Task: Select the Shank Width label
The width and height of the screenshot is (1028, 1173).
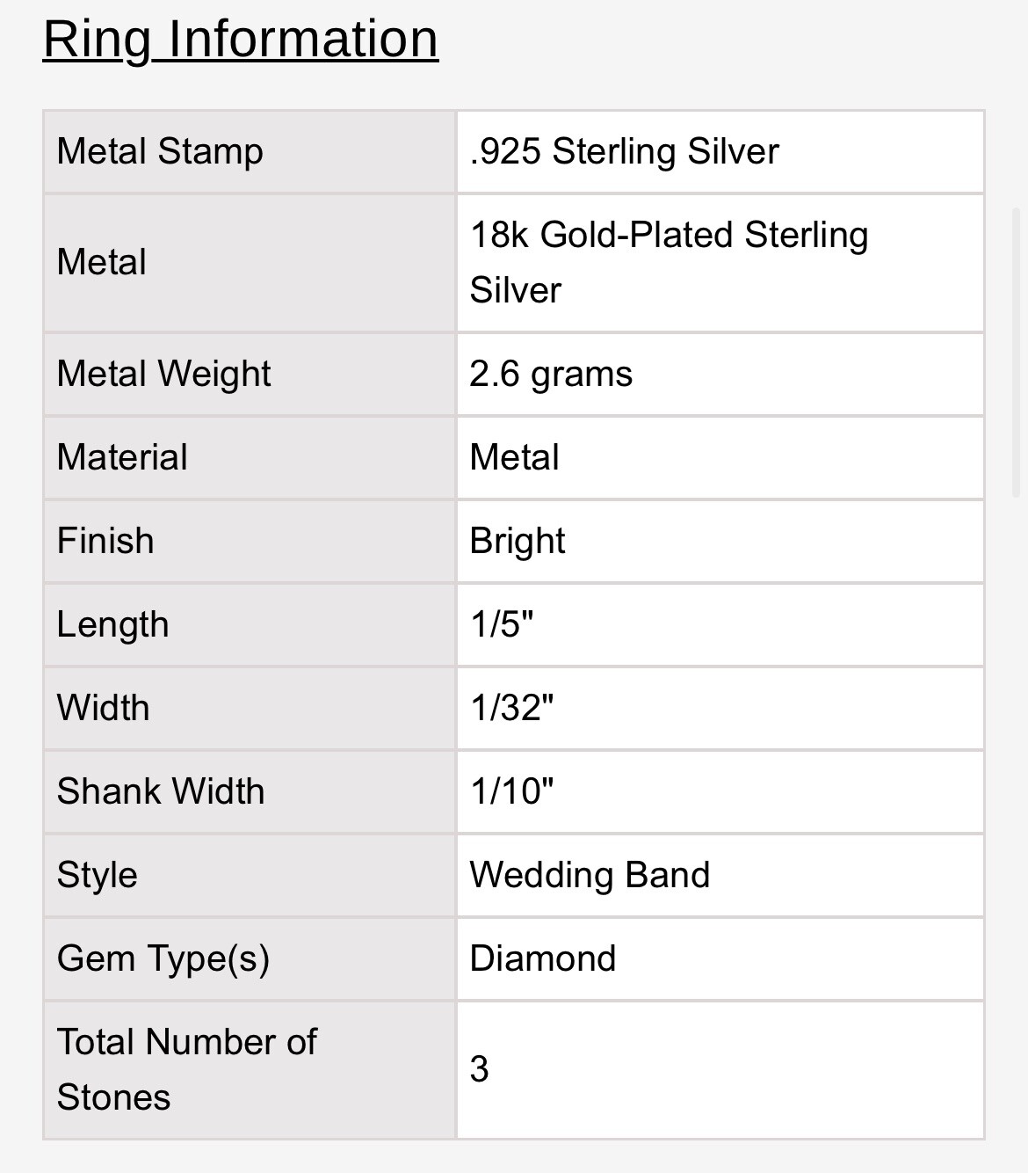Action: [161, 791]
